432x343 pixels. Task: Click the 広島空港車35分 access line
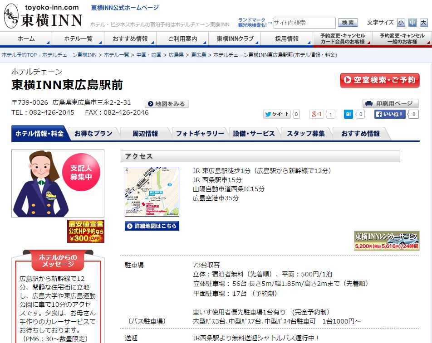click(x=216, y=198)
